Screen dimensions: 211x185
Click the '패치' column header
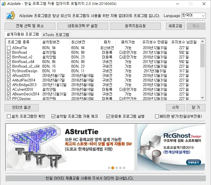point(107,42)
